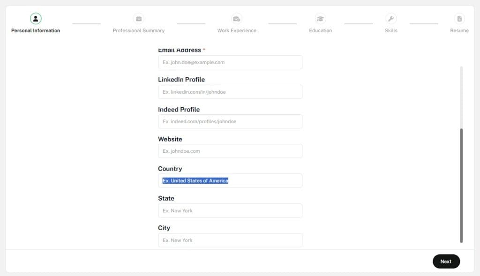This screenshot has width=480, height=276.
Task: Switch to the Skills step label
Action: coord(391,30)
